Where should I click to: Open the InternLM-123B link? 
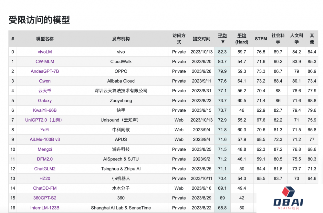[45, 208]
